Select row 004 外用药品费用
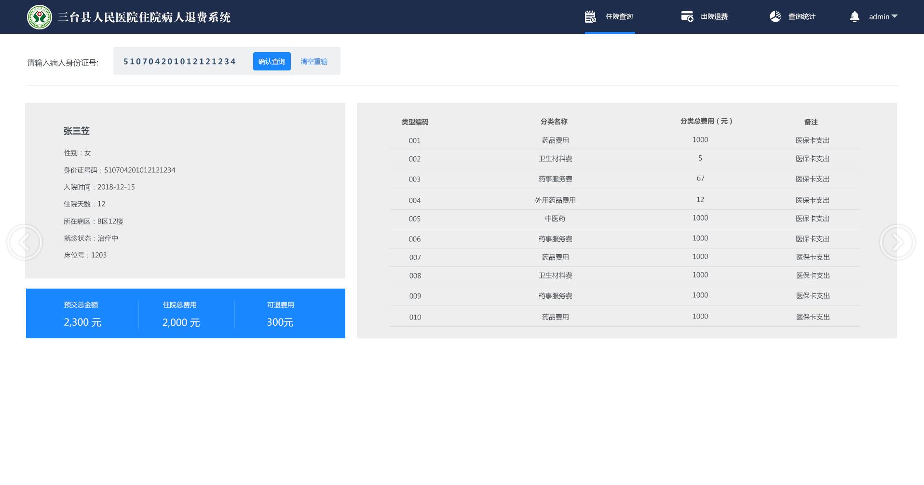This screenshot has height=485, width=924. pyautogui.click(x=555, y=200)
